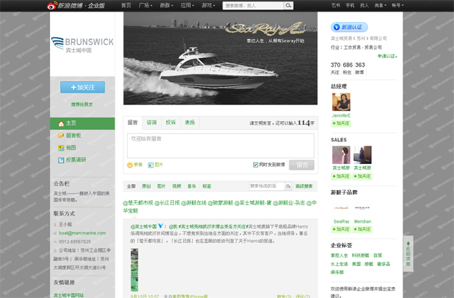454x298 pixels.
Task: Expand the 微群 dropdown in top bar
Action: point(167,5)
